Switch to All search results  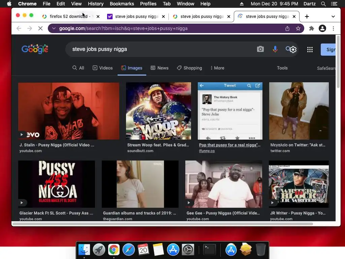[78, 68]
